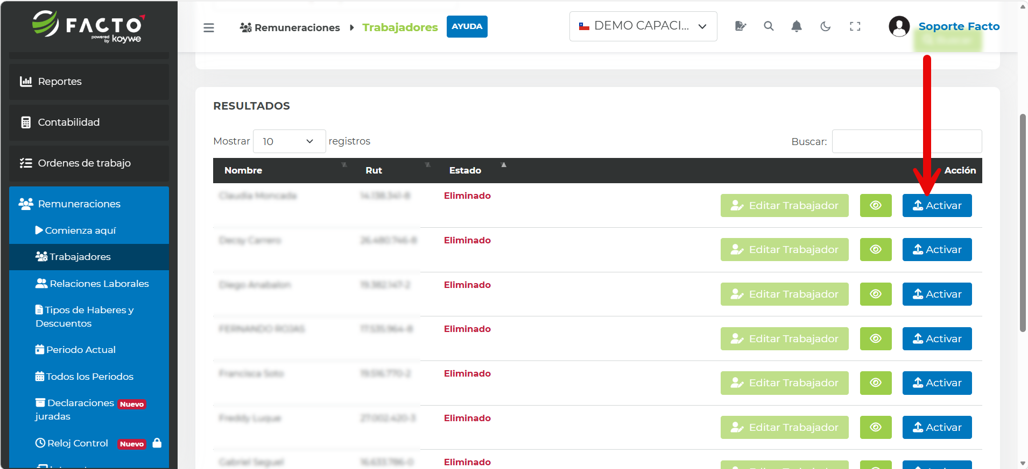Click the Eliminado status for Claudia Moncada
Viewport: 1028px width, 469px height.
pos(467,196)
